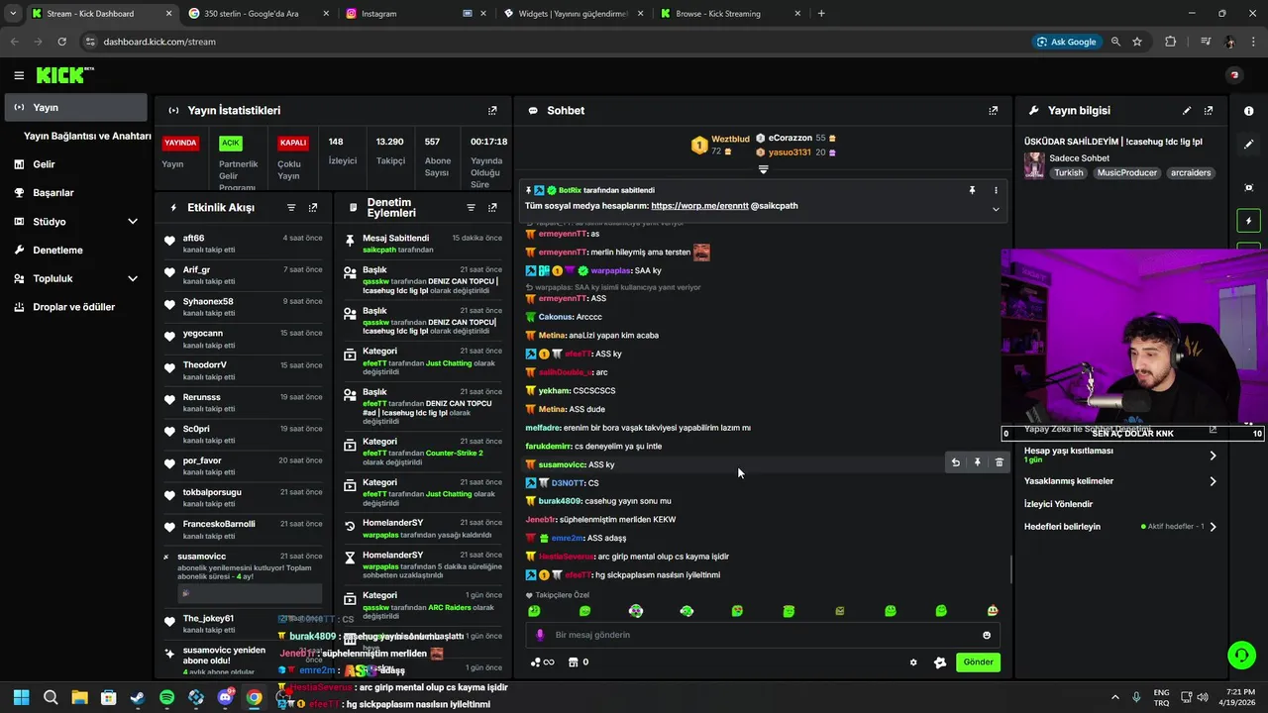Image resolution: width=1268 pixels, height=713 pixels.
Task: Open chat settings gear icon
Action: click(913, 662)
